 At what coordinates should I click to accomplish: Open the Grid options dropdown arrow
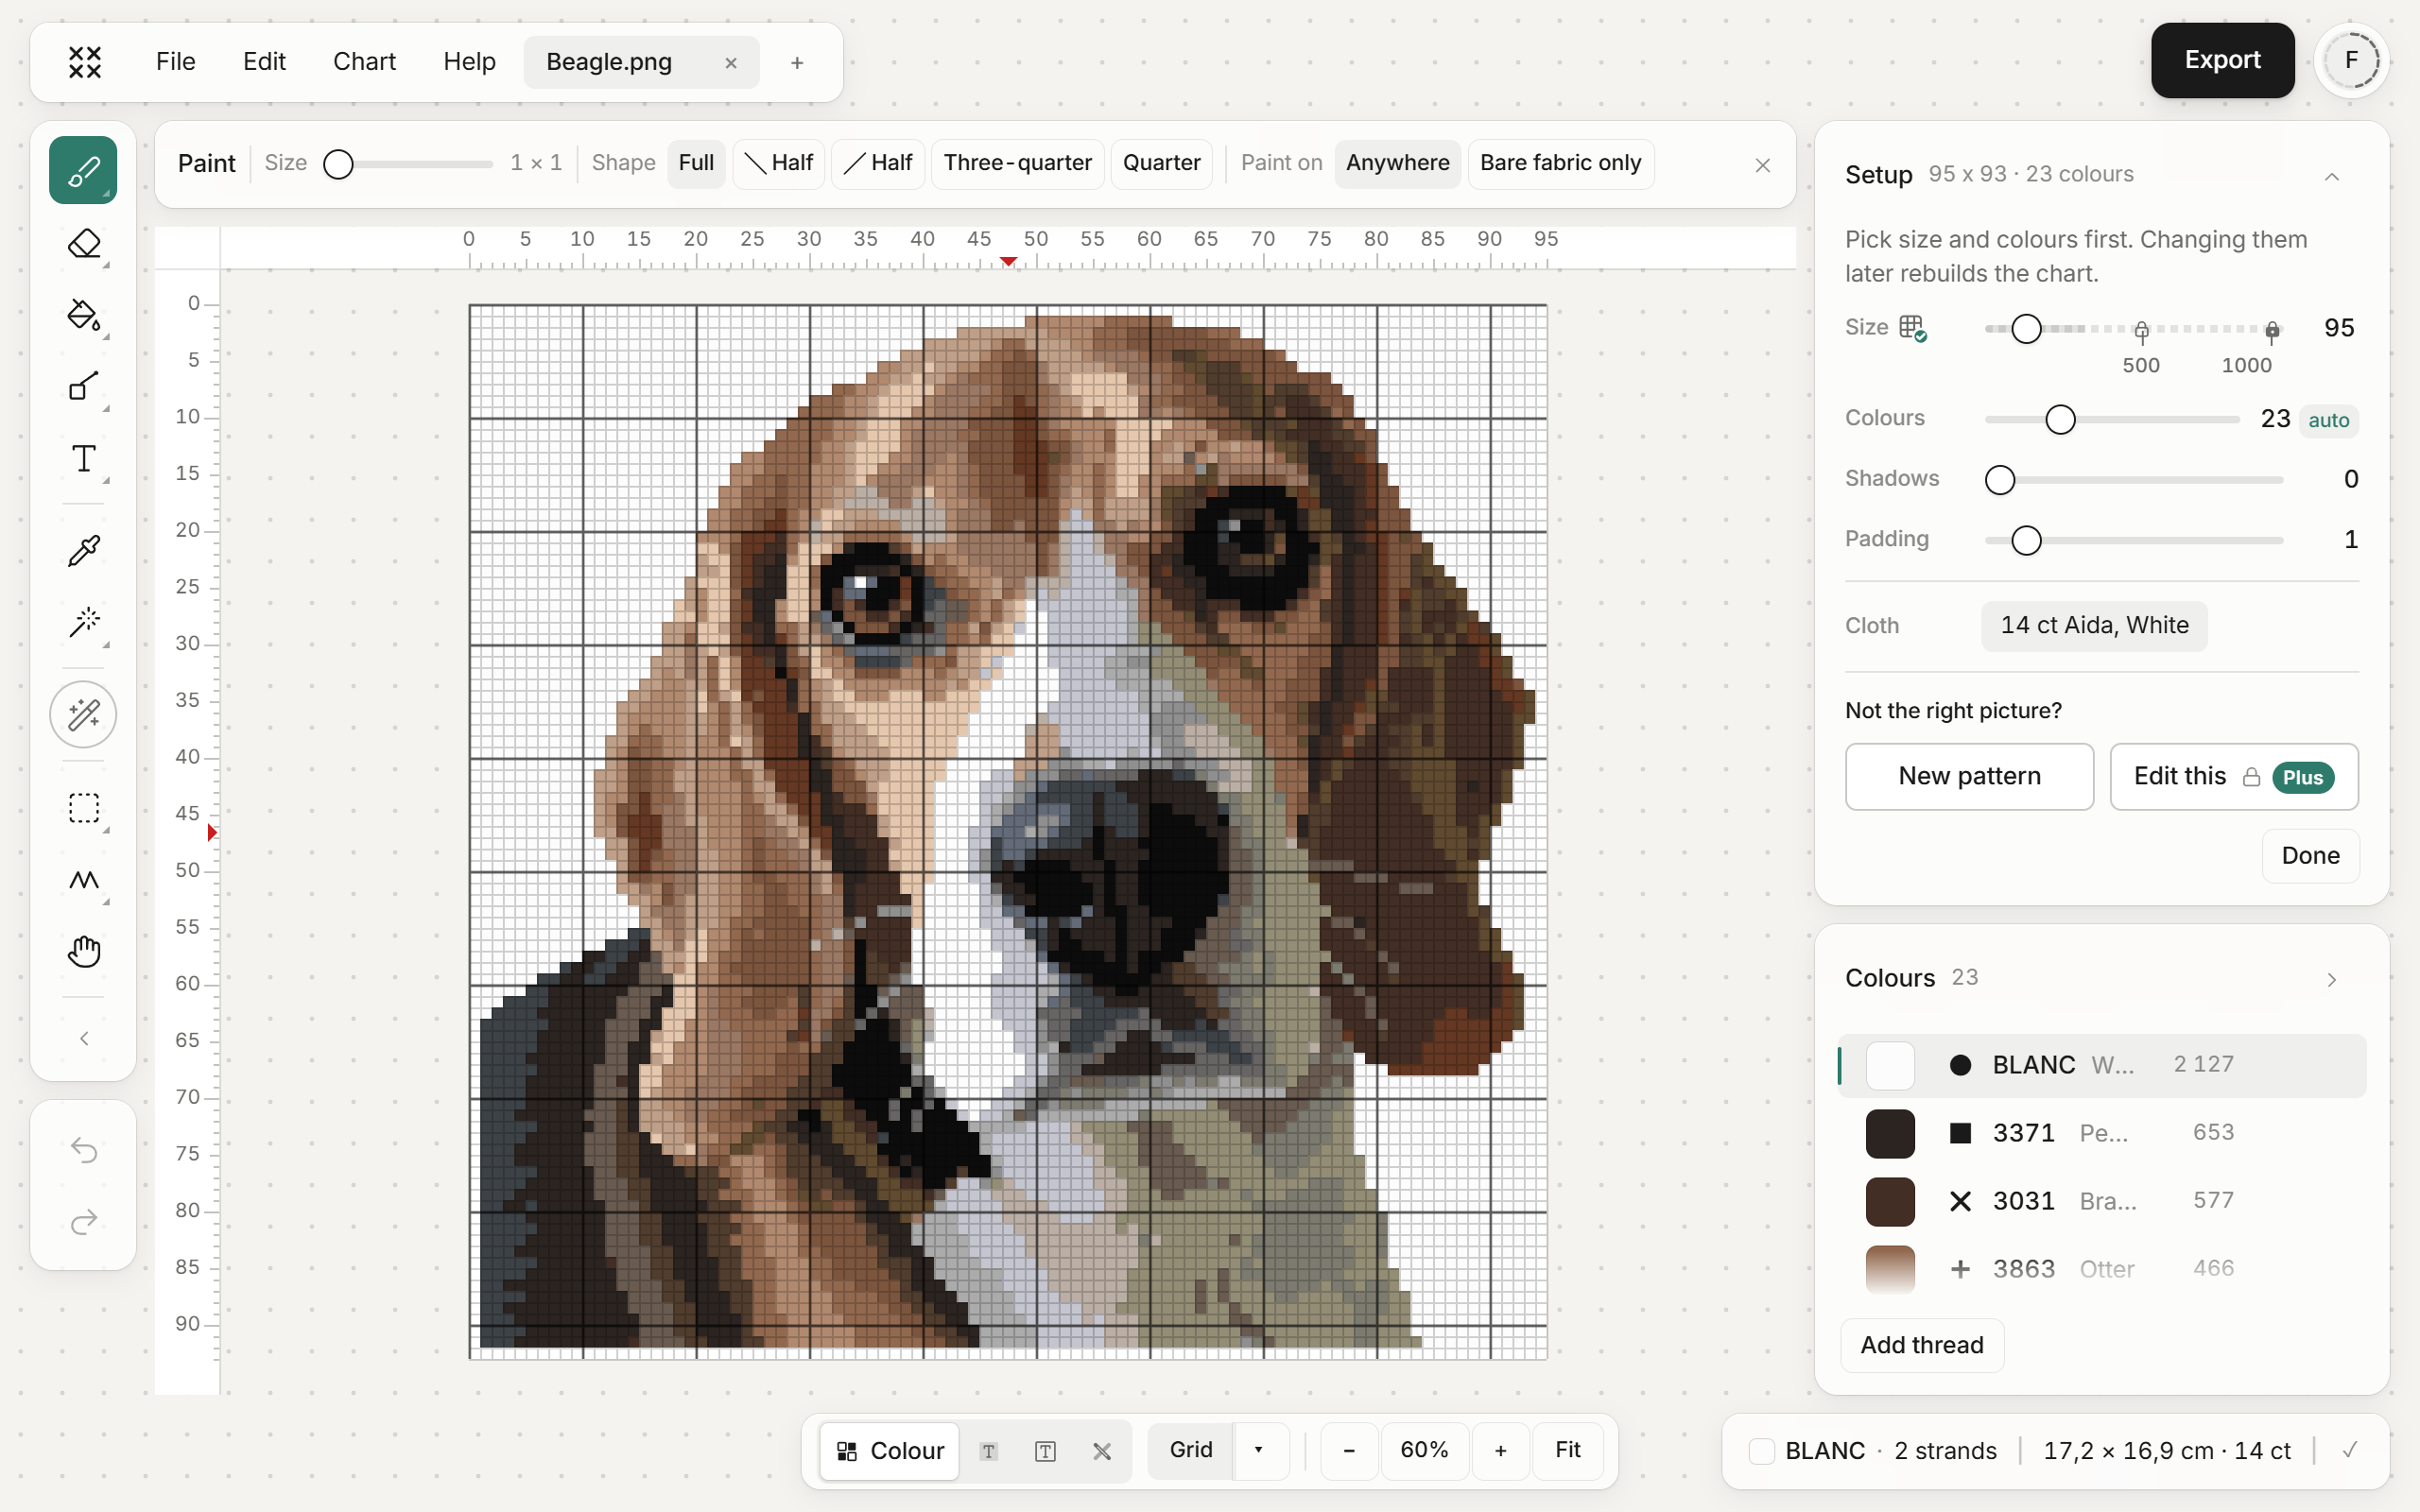click(x=1258, y=1450)
